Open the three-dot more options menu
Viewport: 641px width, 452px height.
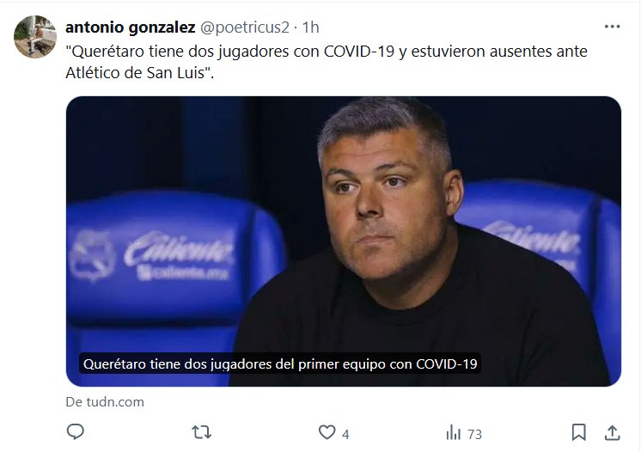(x=612, y=27)
